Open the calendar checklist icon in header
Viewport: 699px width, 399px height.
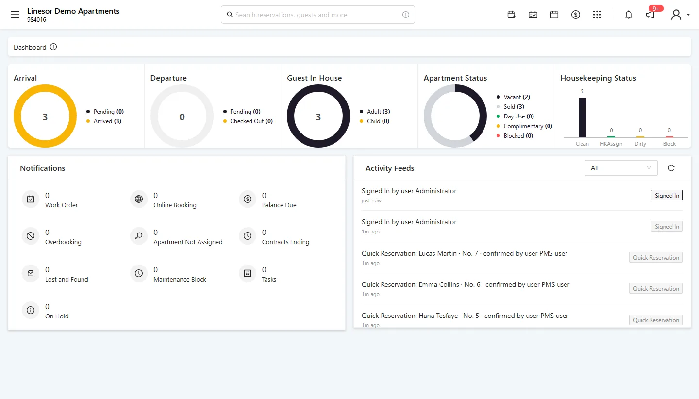coord(533,15)
